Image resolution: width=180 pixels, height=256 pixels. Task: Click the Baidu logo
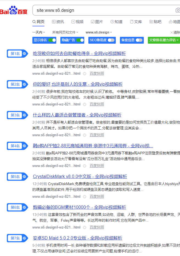(13, 10)
